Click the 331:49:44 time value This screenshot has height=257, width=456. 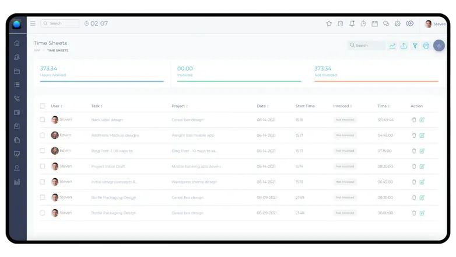click(x=385, y=120)
